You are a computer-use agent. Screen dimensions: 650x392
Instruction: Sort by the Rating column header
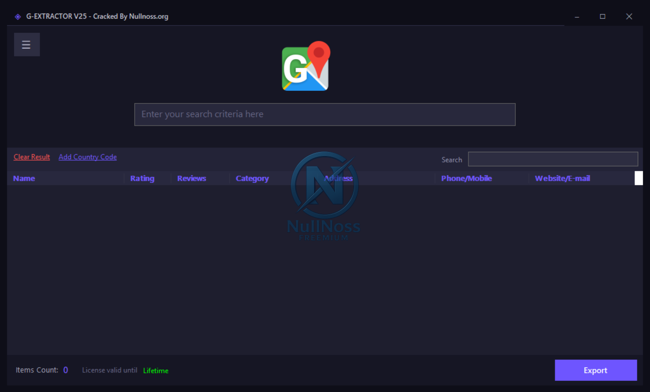click(142, 178)
